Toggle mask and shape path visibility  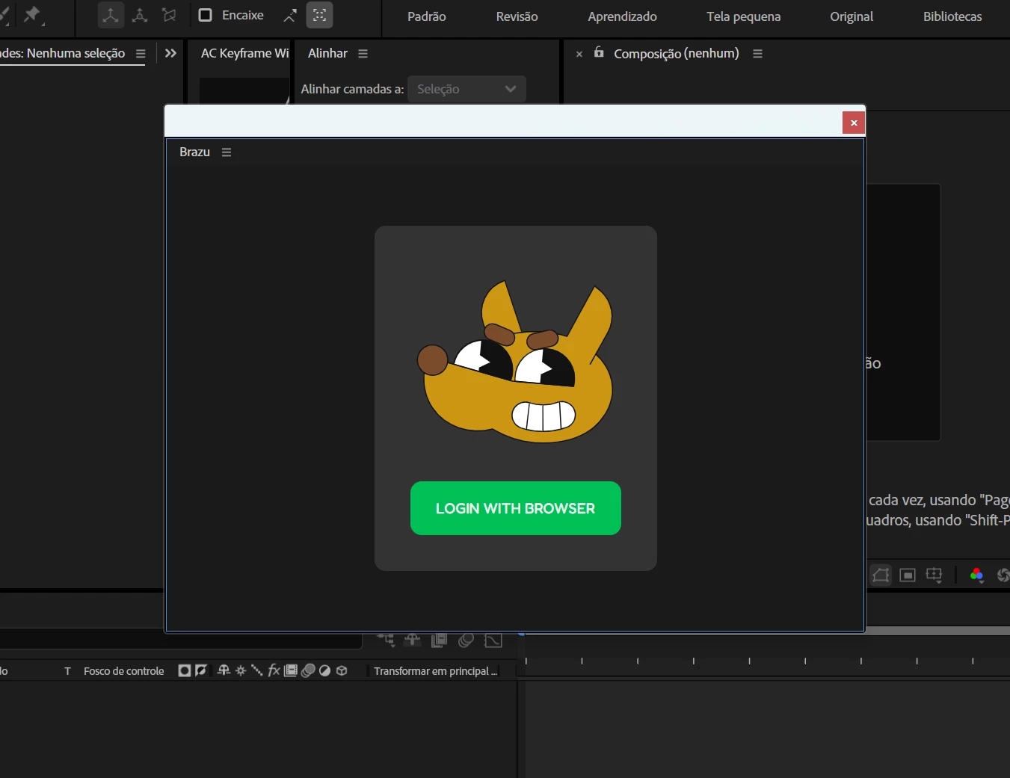(x=881, y=575)
